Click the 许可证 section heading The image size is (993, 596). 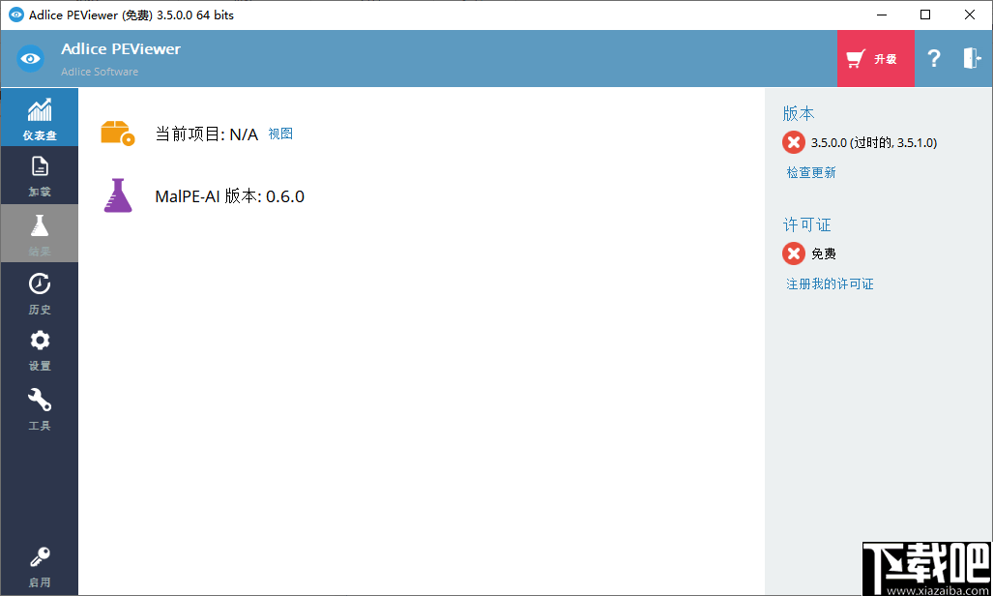click(x=806, y=224)
